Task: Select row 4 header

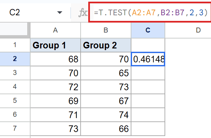Action: point(15,87)
